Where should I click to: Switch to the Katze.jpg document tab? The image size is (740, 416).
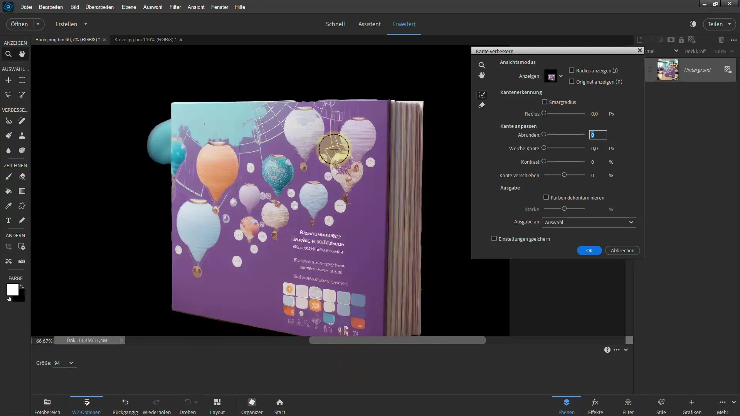[x=145, y=39]
